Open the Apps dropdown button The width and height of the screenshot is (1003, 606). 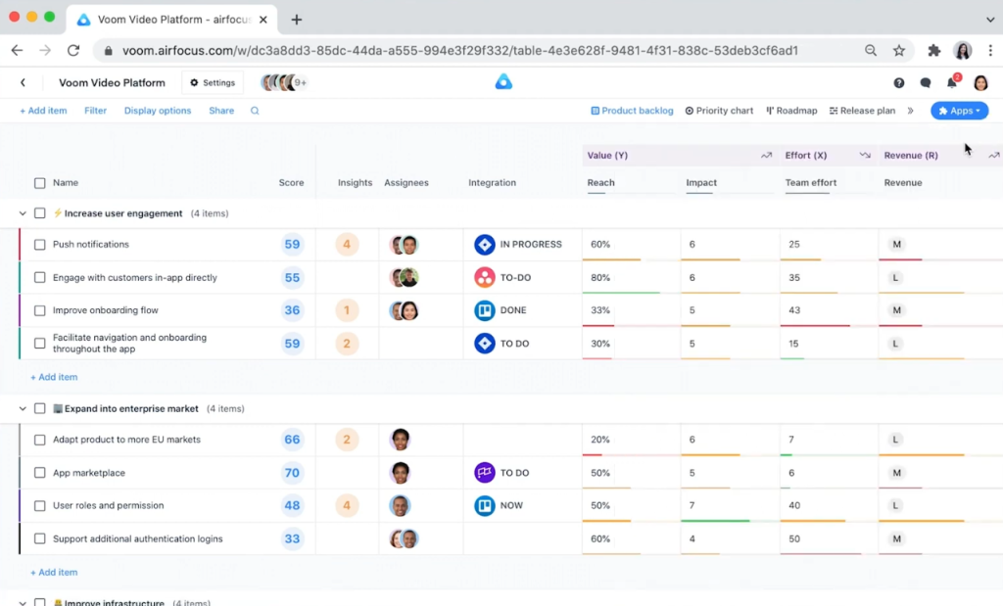(x=959, y=111)
